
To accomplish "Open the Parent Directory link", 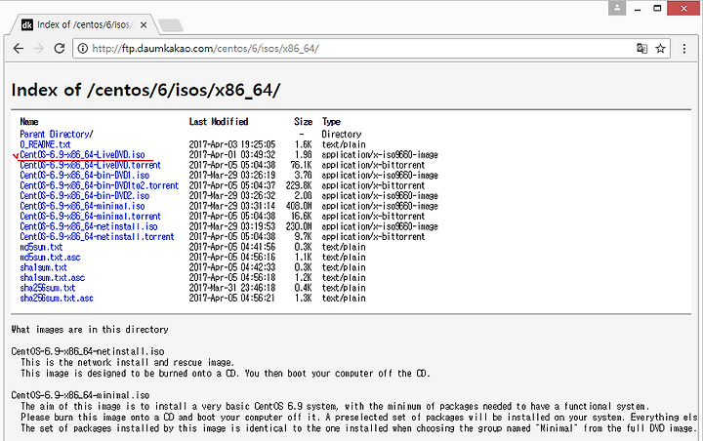I will click(x=57, y=134).
